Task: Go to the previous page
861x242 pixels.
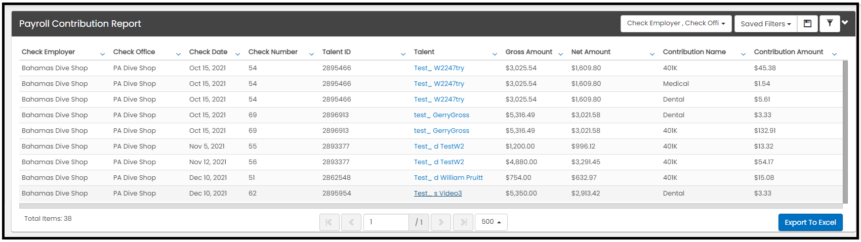Action: [x=351, y=222]
